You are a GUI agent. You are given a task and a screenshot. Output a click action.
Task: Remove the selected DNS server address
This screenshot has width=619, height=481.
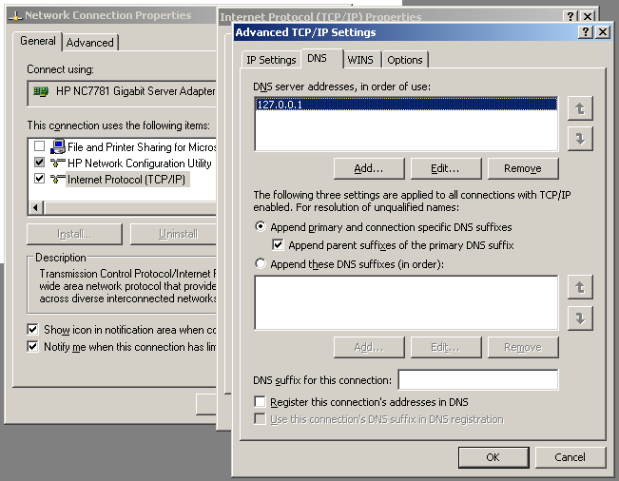pyautogui.click(x=522, y=168)
